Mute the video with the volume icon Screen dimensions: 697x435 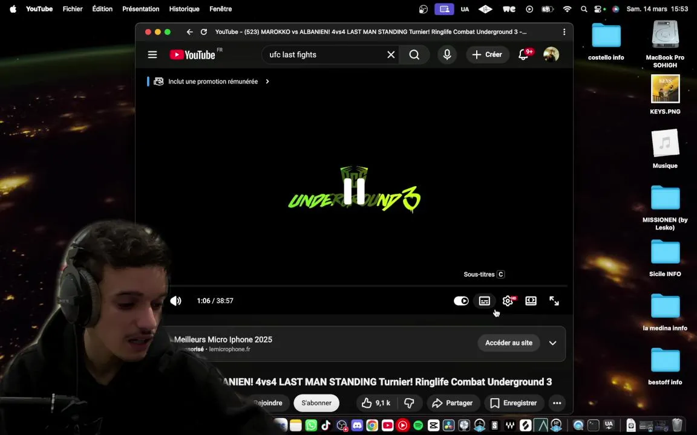176,301
